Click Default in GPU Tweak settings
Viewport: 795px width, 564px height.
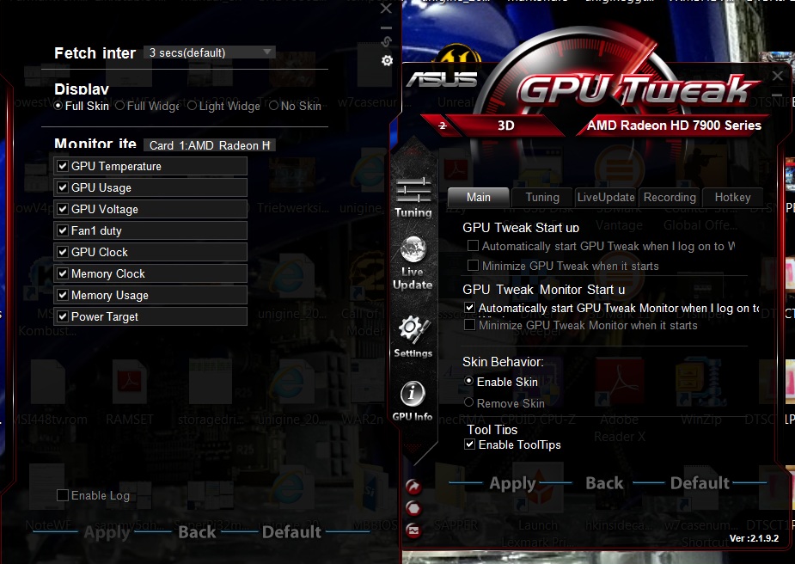tap(700, 483)
